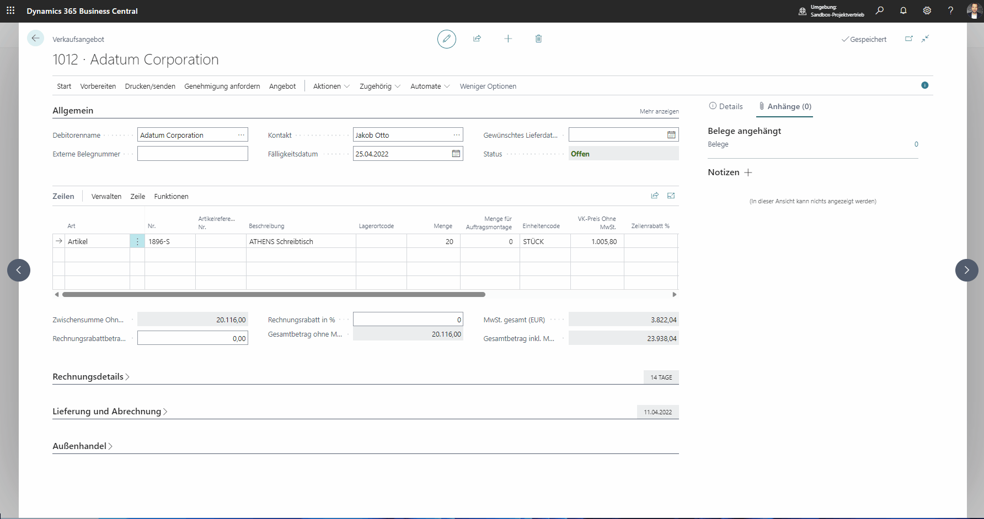Open Funktionen in lines toolbar
This screenshot has height=519, width=984.
pyautogui.click(x=172, y=197)
